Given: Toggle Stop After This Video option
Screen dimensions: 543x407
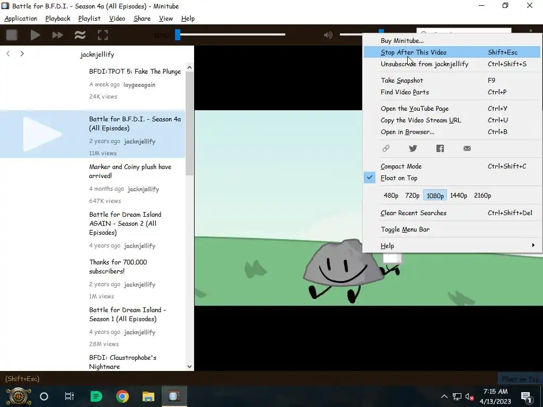Looking at the screenshot, I should (452, 52).
